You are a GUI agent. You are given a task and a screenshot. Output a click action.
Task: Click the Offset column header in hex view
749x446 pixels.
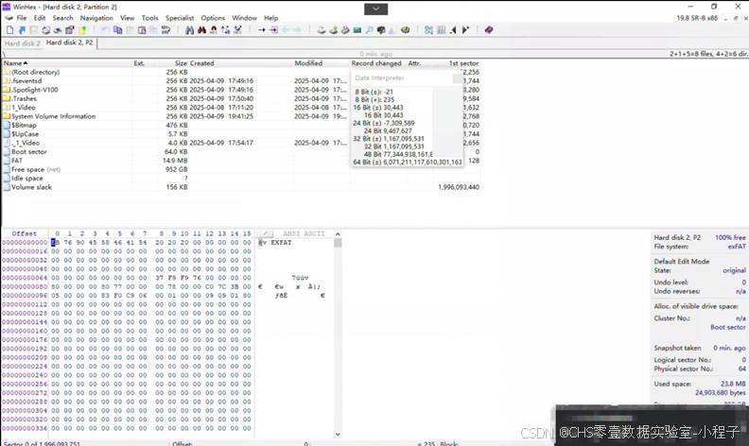pos(25,233)
